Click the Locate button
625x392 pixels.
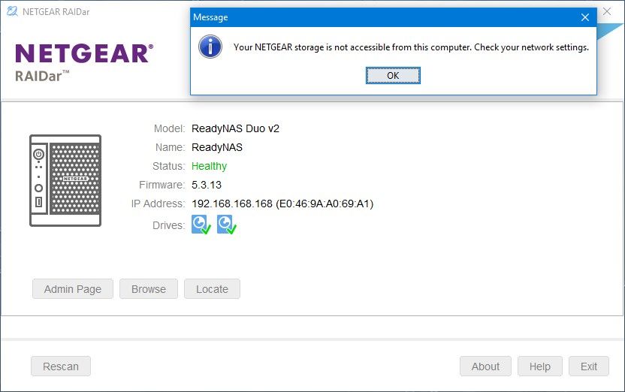212,289
